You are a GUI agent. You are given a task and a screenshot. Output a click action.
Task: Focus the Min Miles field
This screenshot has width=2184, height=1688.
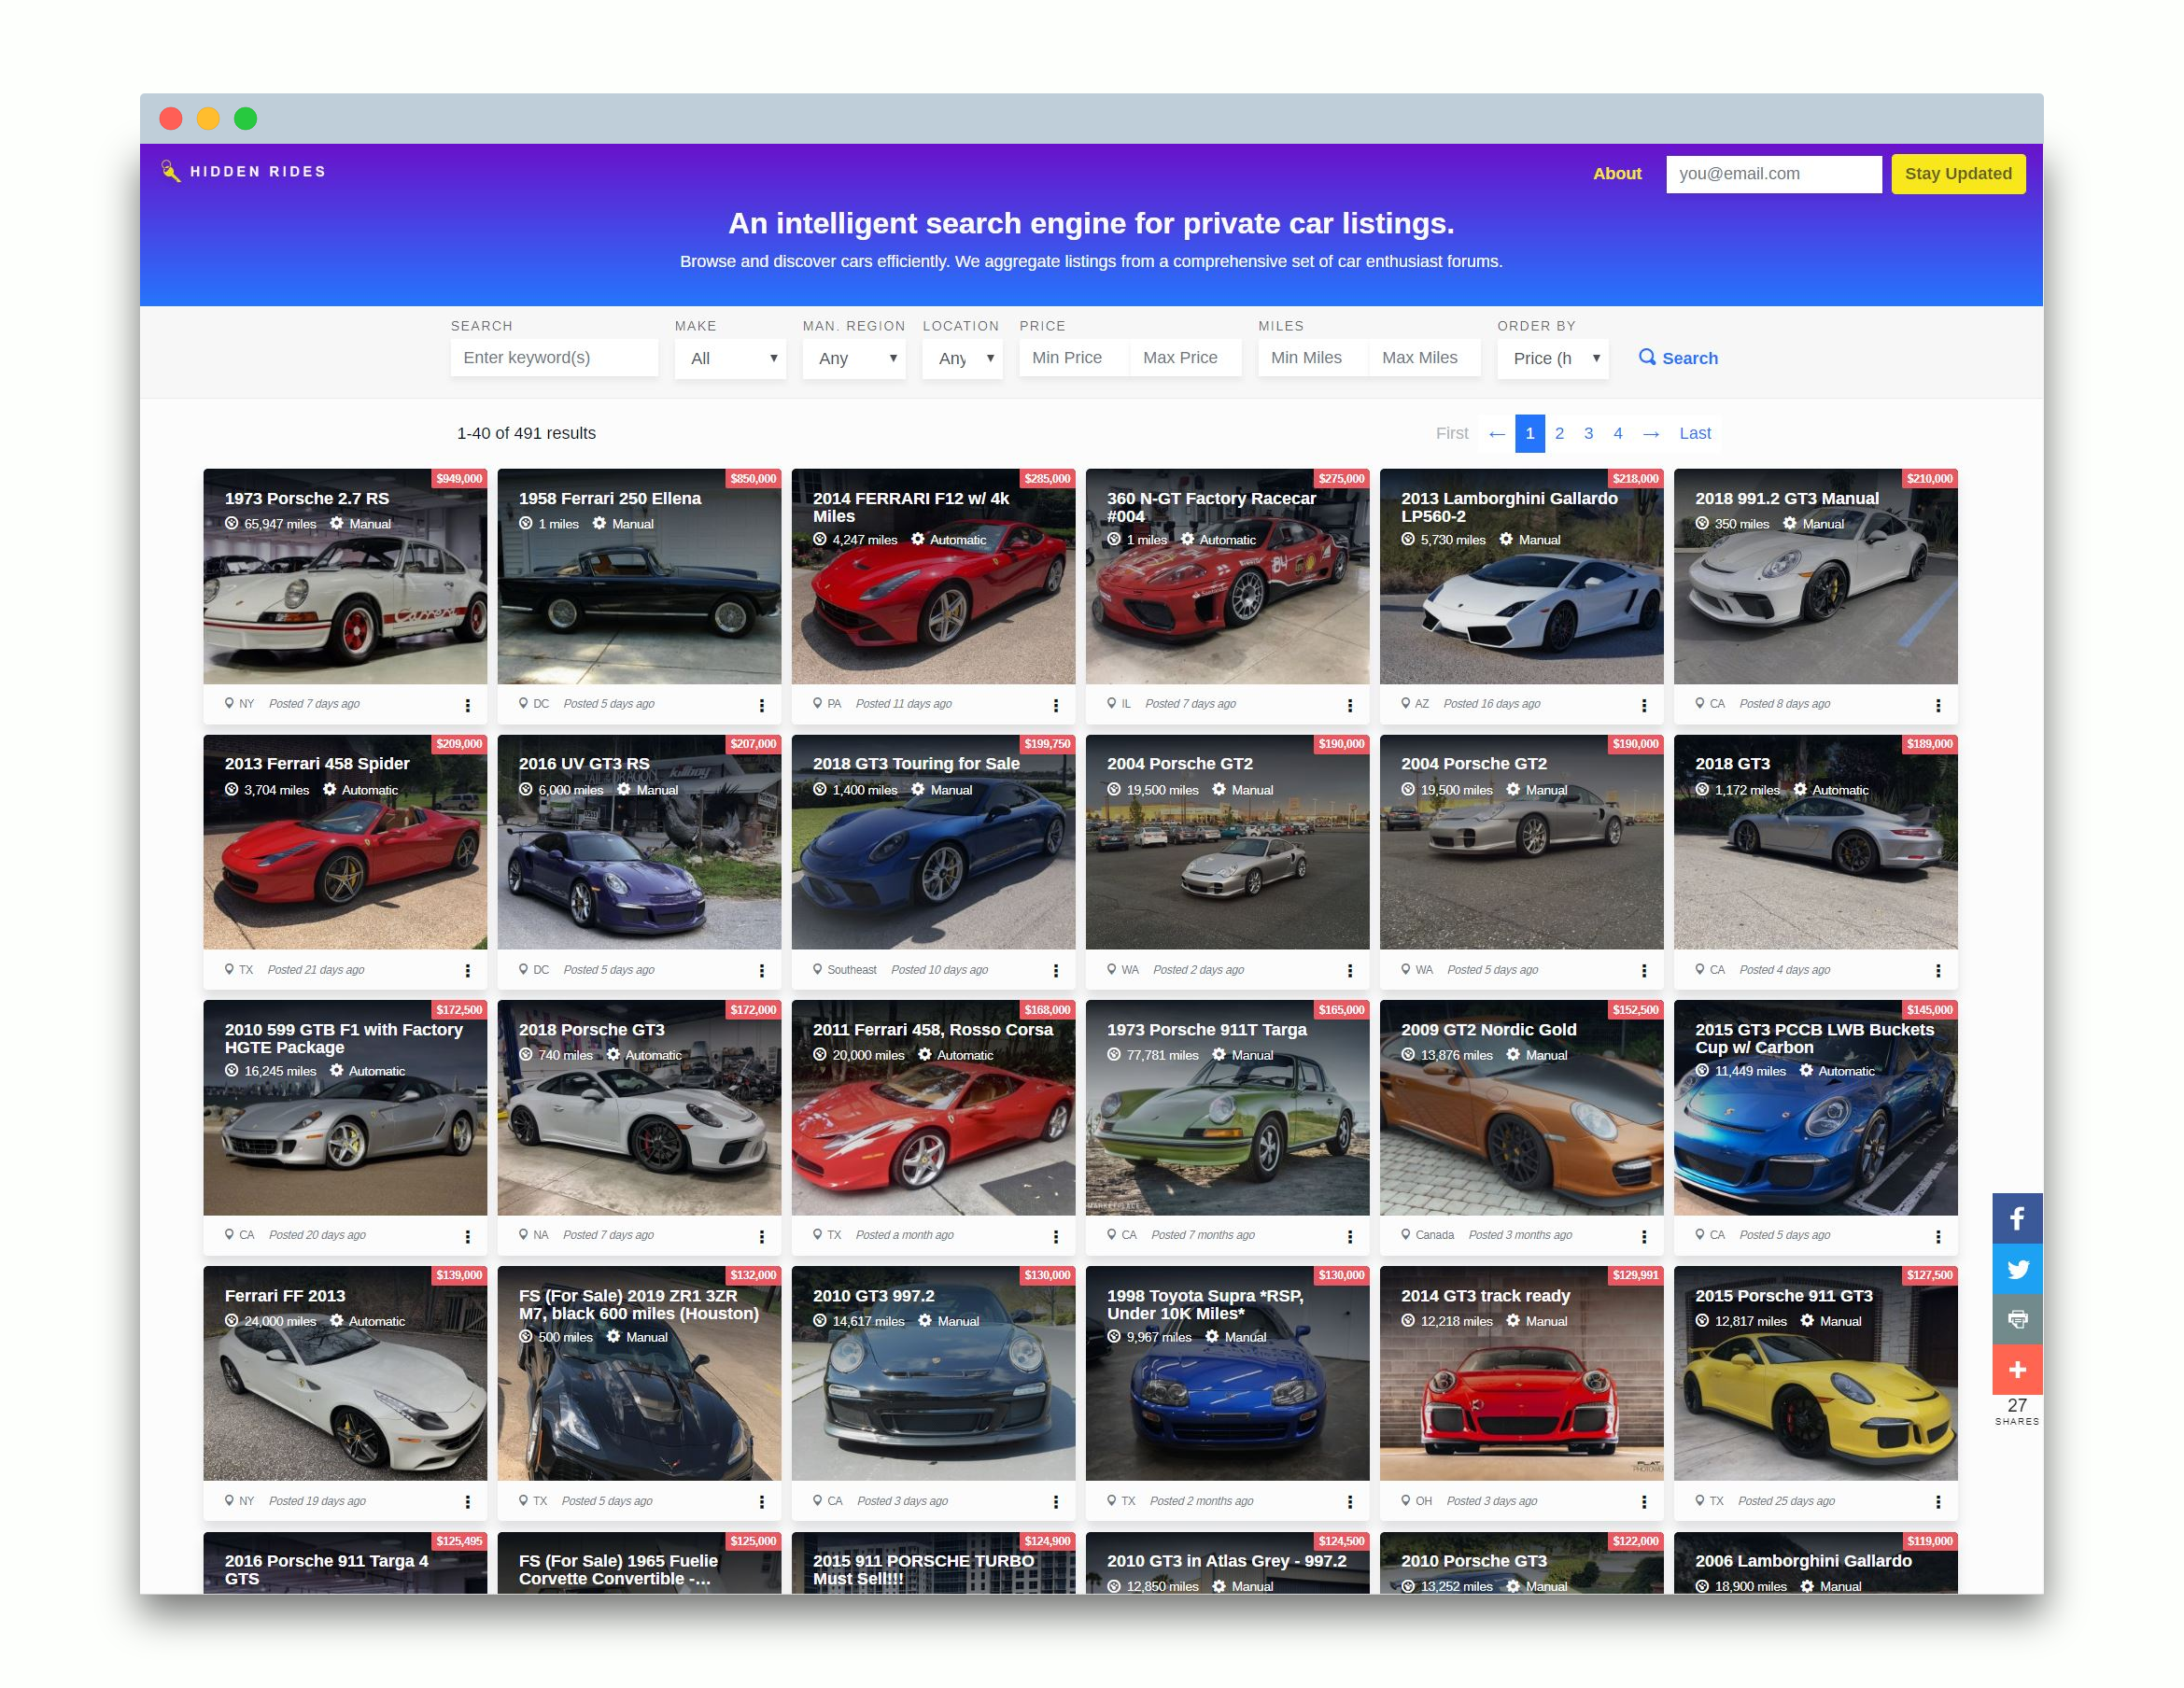click(1313, 357)
